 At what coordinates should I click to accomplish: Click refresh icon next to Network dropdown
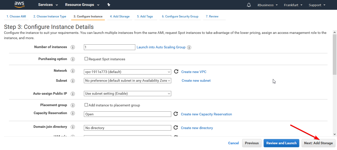pyautogui.click(x=176, y=72)
